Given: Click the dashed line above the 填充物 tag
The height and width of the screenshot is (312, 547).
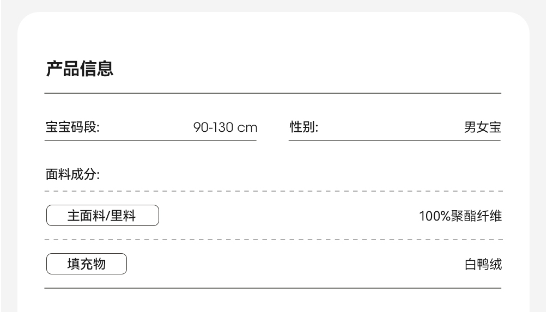Looking at the screenshot, I should (x=272, y=240).
